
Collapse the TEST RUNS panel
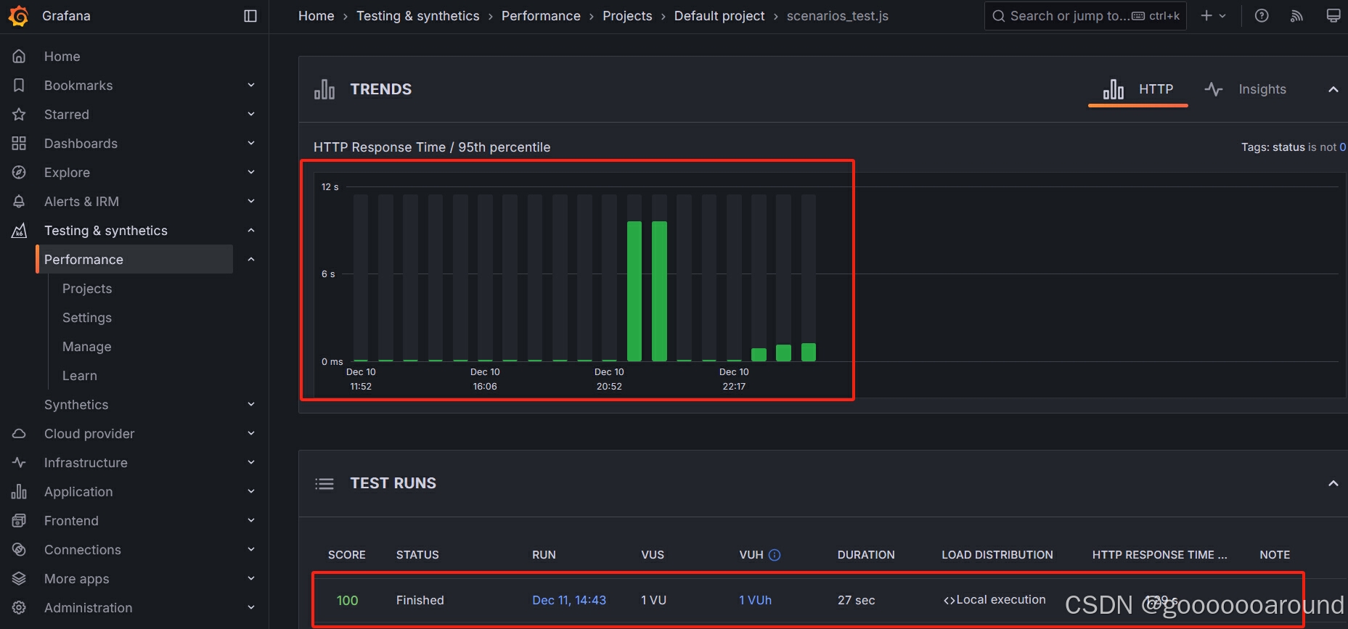click(1333, 483)
